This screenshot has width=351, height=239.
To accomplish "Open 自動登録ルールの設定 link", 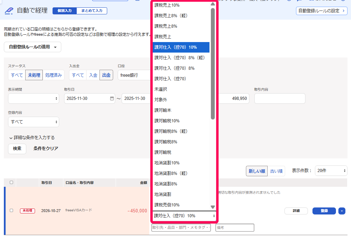I will tap(322, 11).
